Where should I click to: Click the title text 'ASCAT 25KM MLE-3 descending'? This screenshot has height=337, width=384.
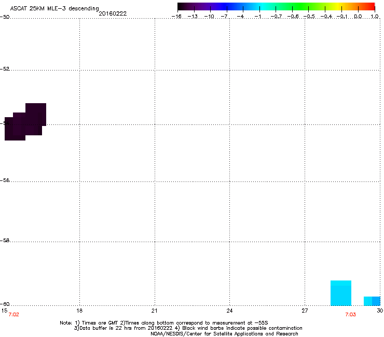54,8
